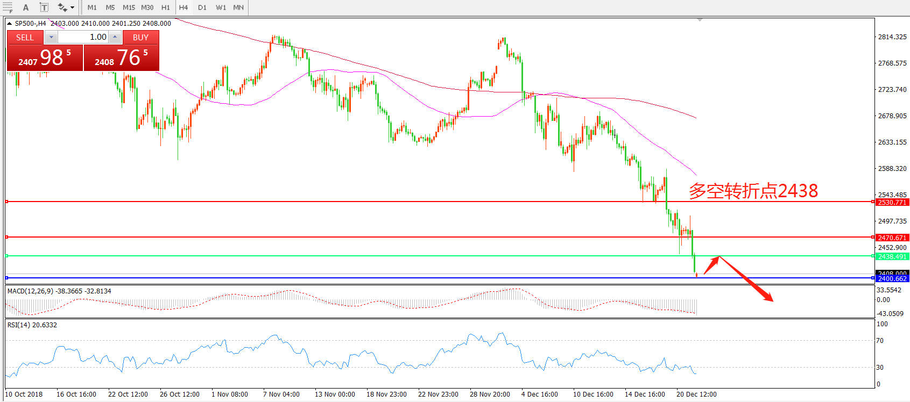Switch to the M1 timeframe
This screenshot has width=910, height=402.
(92, 8)
